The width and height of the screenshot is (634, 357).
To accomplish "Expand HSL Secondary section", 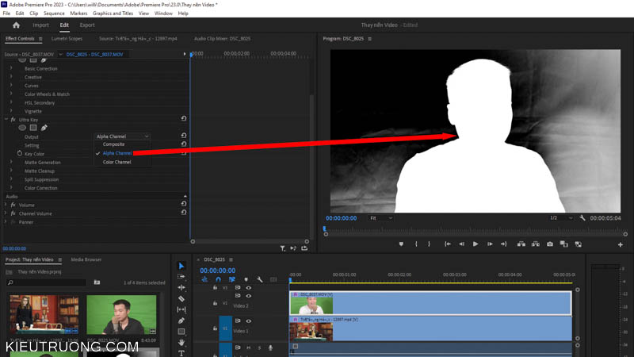I will [11, 102].
